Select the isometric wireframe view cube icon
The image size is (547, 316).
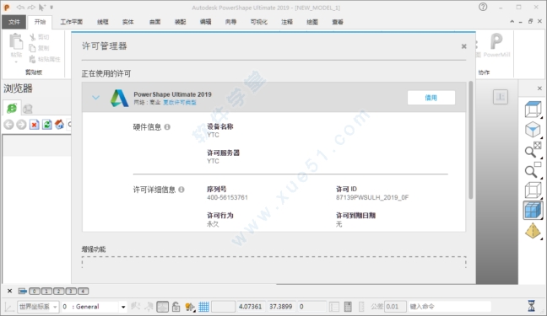(533, 110)
